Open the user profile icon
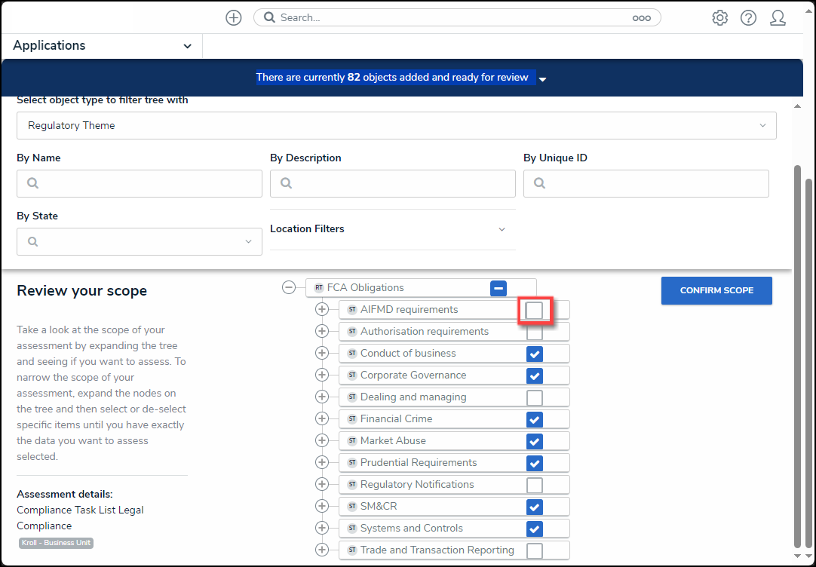The height and width of the screenshot is (567, 816). (x=778, y=18)
